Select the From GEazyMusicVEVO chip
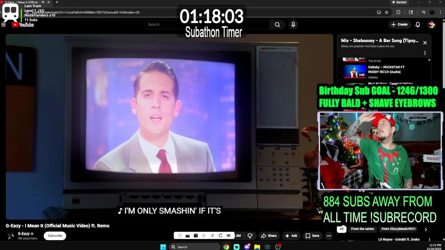 tap(399, 229)
